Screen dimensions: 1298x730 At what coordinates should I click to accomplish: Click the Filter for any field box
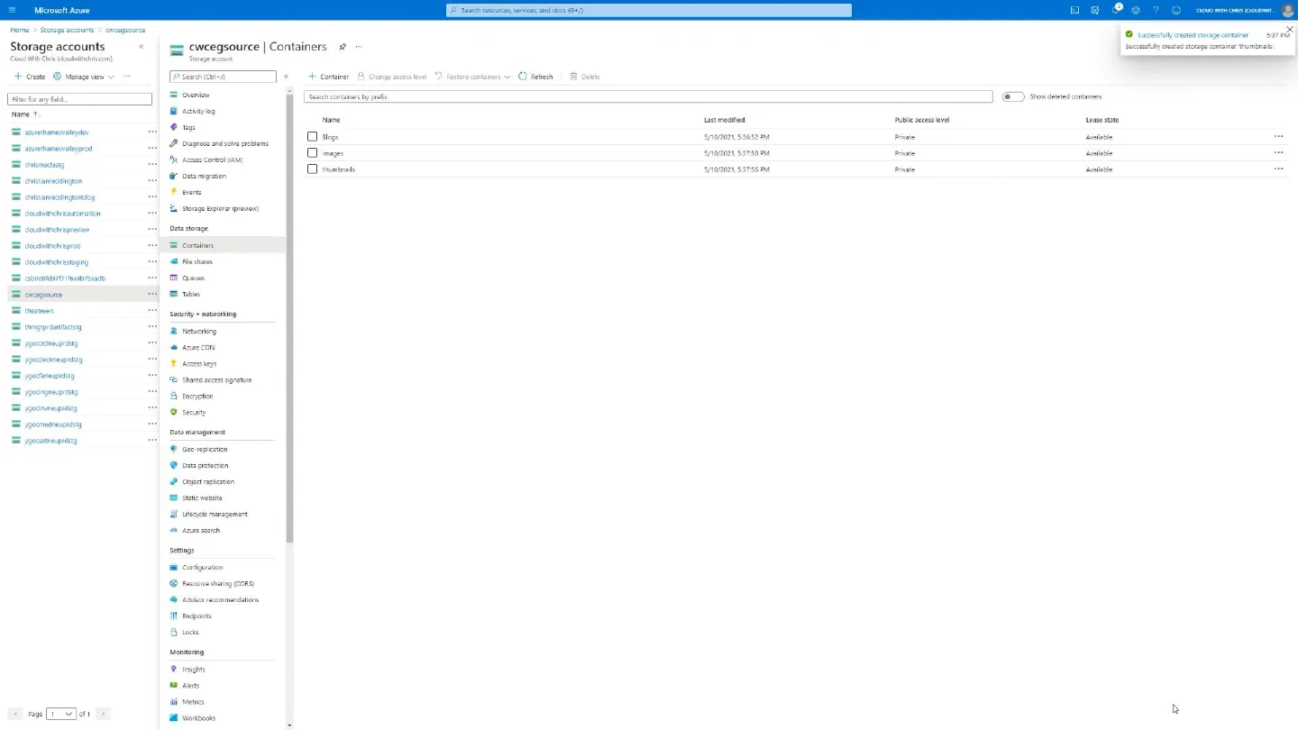(x=79, y=99)
